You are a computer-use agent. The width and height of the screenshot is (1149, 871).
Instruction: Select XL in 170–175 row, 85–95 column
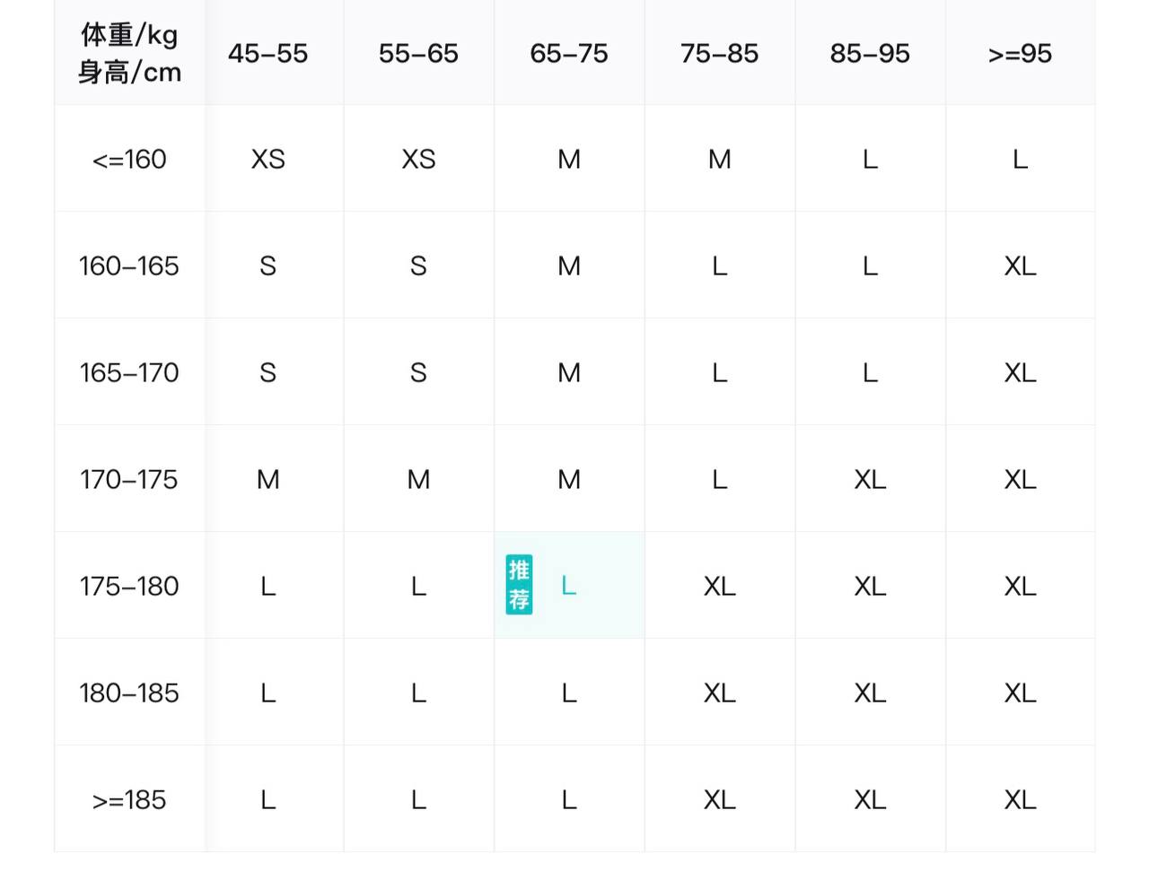coord(870,480)
